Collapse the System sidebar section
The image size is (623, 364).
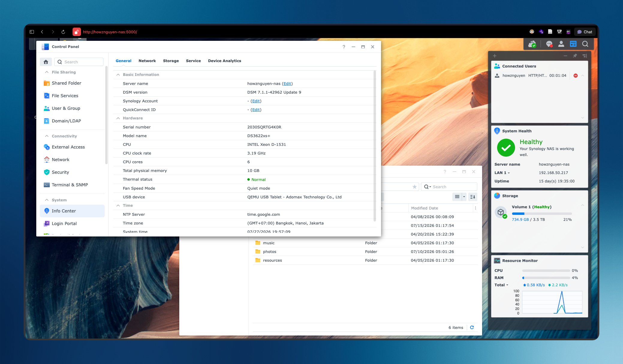[x=47, y=200]
